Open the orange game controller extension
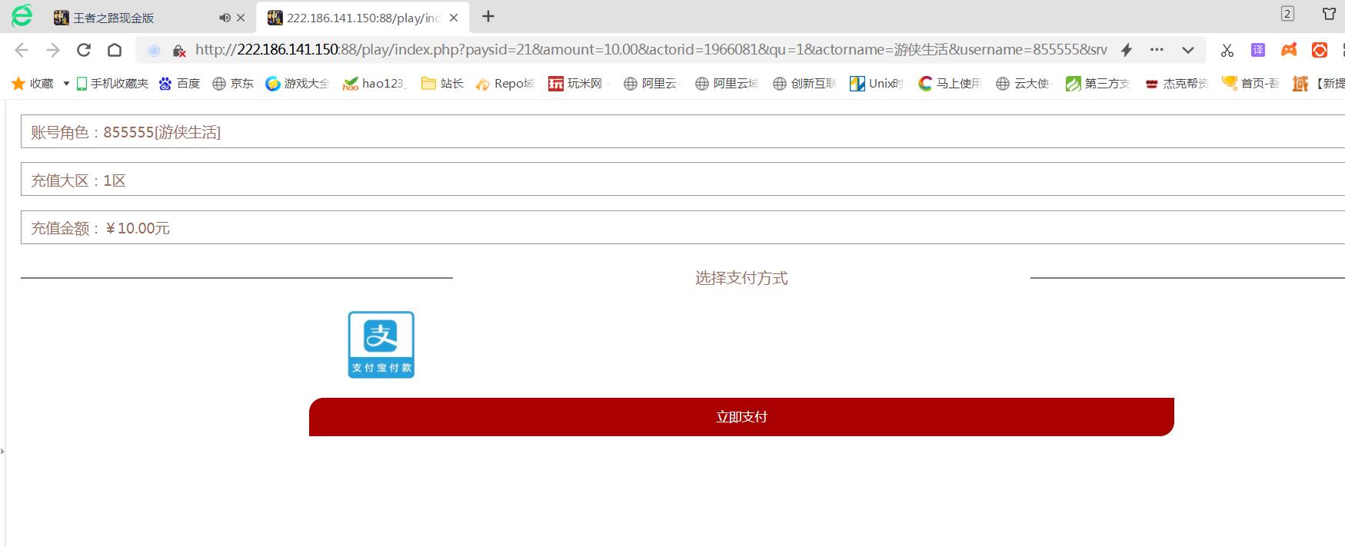Screen dimensions: 1345x546 tap(1288, 50)
